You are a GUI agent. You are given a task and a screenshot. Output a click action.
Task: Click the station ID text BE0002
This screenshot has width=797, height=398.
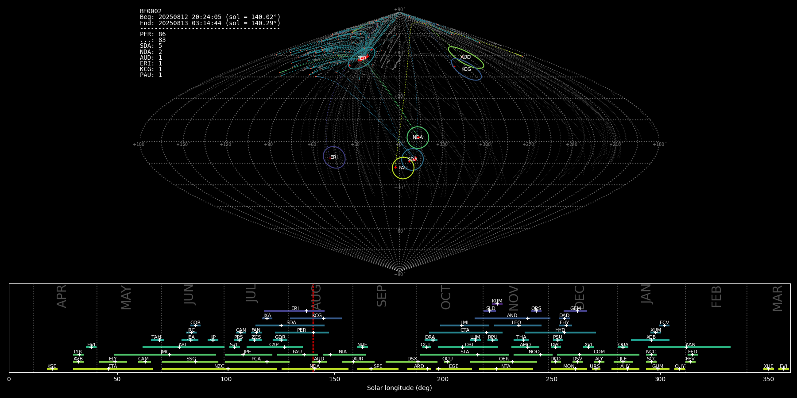click(151, 11)
